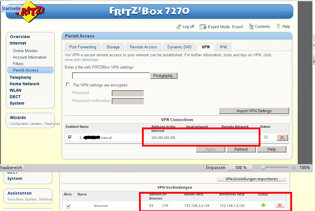Click the Help question mark icon
Screen dimensions: 315x211
278,26
